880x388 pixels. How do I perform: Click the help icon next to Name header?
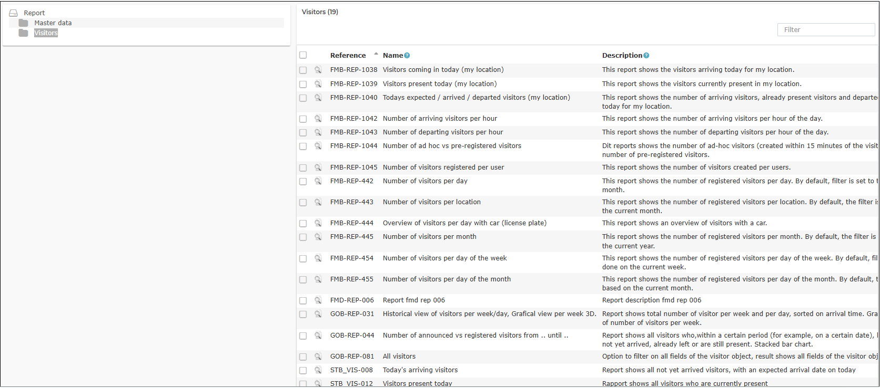[x=407, y=56]
